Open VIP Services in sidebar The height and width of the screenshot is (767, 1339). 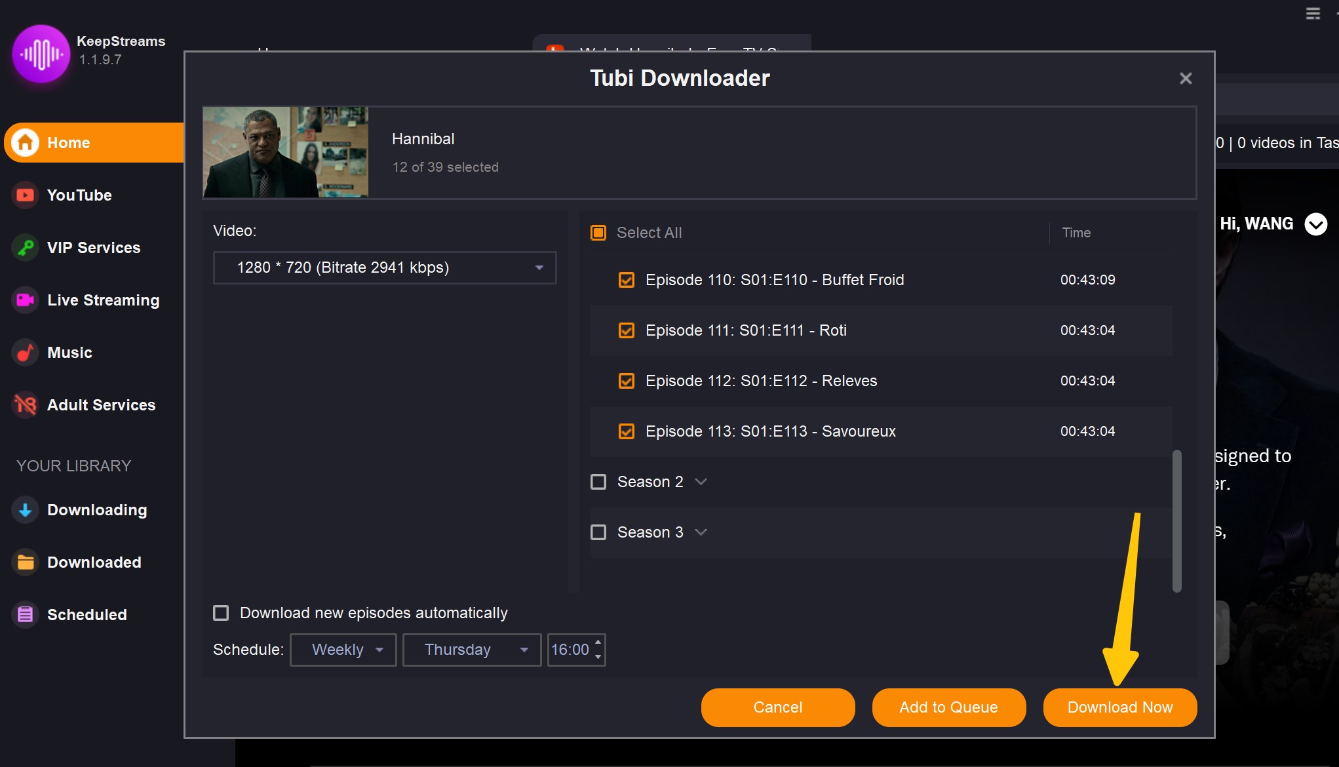click(x=94, y=247)
